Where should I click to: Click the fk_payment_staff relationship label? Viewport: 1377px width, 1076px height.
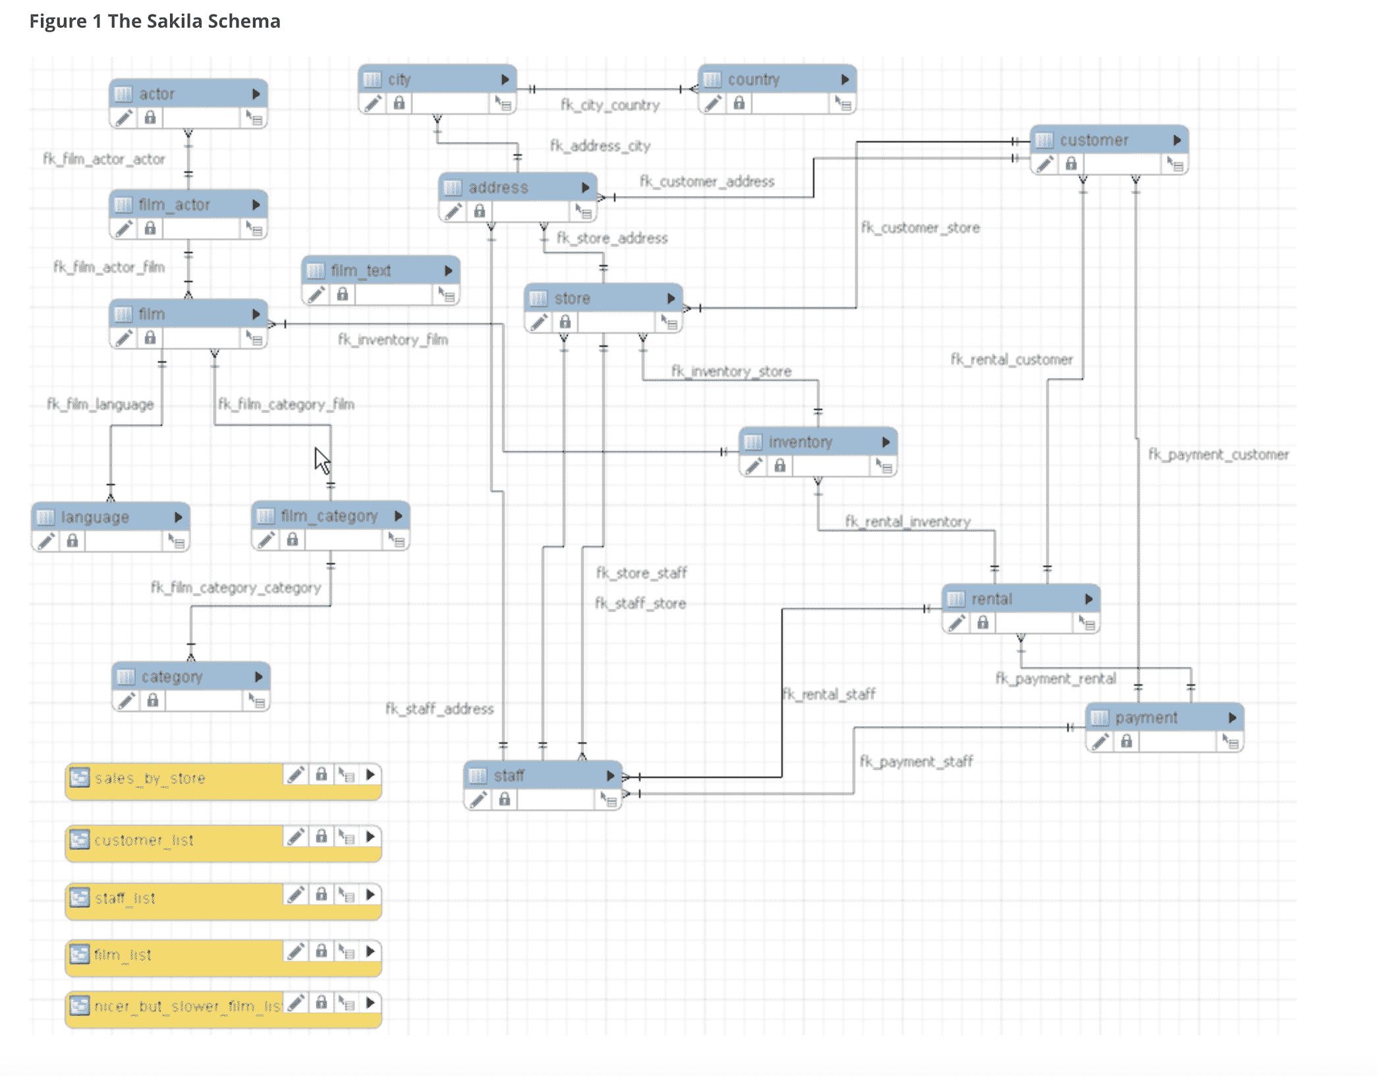916,762
